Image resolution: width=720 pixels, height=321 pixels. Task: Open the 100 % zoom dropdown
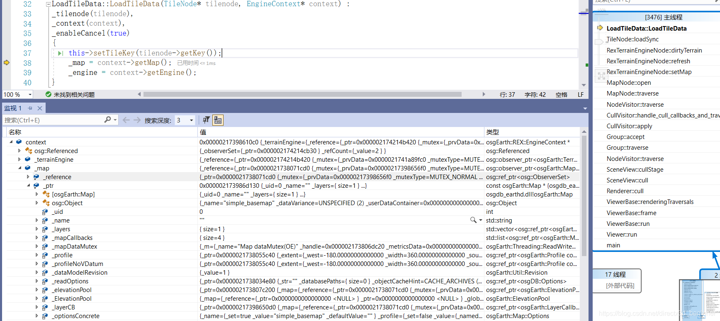pyautogui.click(x=30, y=95)
